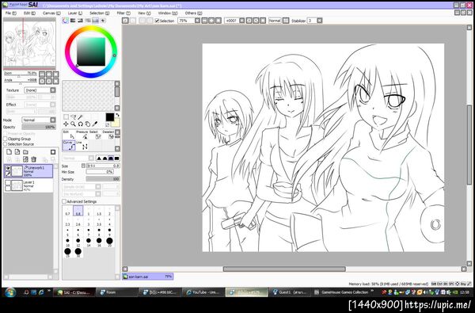Open the Window menu
Viewport: 475px width, 313px height.
coord(168,13)
